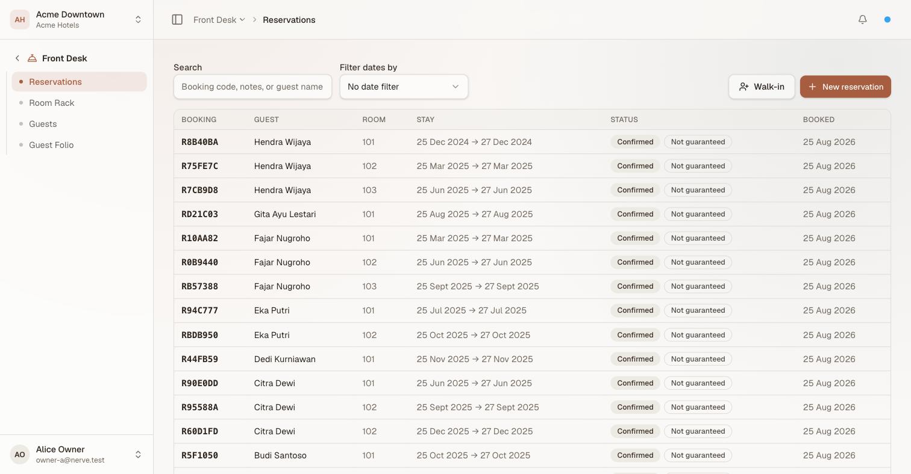Click guest name Dedi Kurniawan
Viewport: 911px width, 474px height.
285,359
